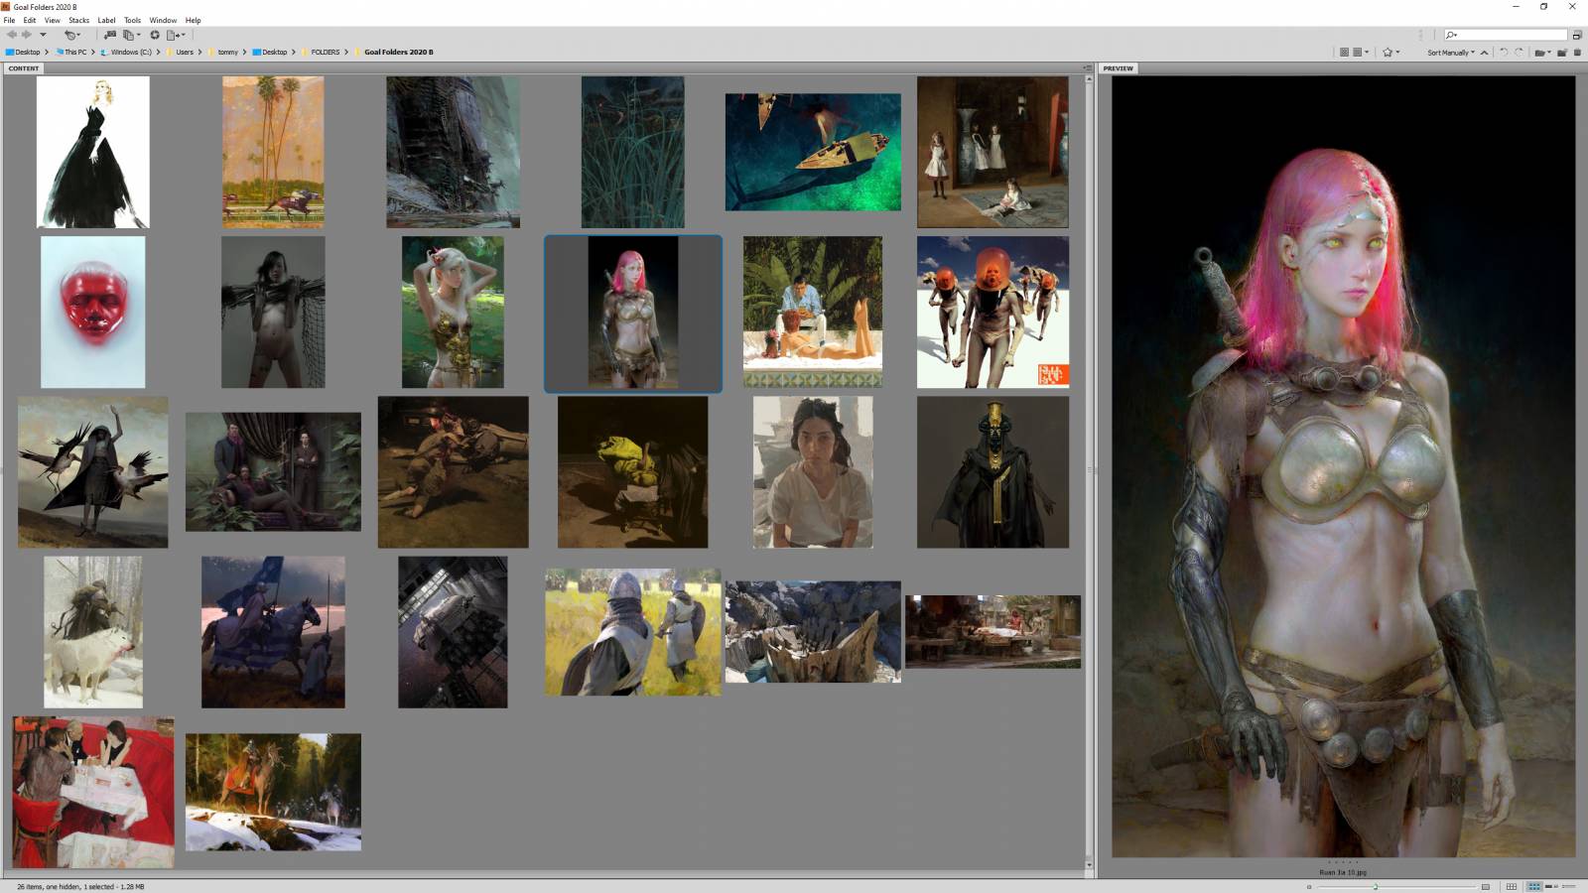Open the Label menu

coord(106,20)
